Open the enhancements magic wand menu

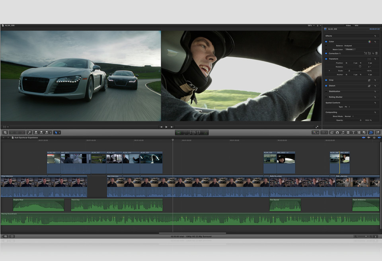pyautogui.click(x=316, y=132)
